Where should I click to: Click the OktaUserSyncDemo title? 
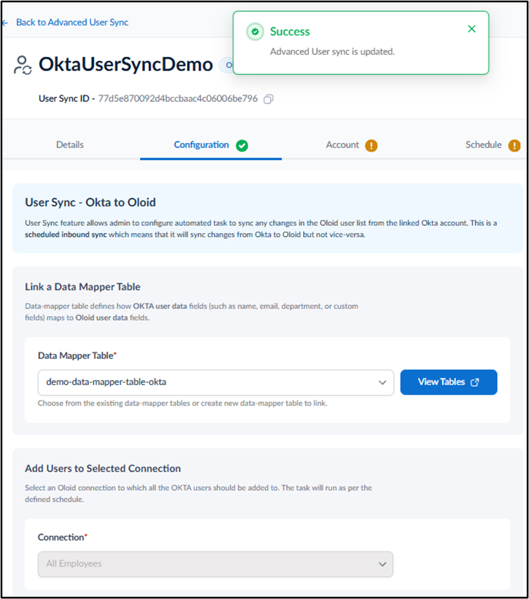pos(126,64)
